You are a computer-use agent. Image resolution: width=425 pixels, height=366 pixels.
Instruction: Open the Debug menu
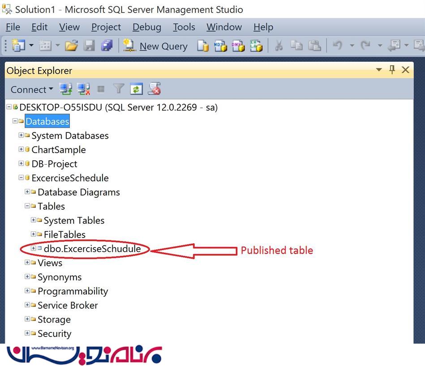pyautogui.click(x=147, y=27)
